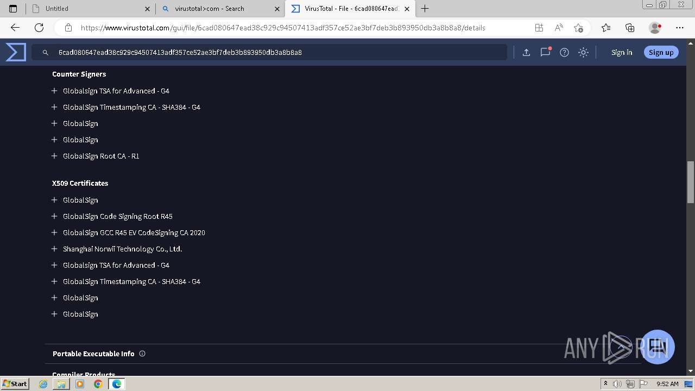Click the browser address bar URL
The height and width of the screenshot is (391, 695).
[x=283, y=28]
